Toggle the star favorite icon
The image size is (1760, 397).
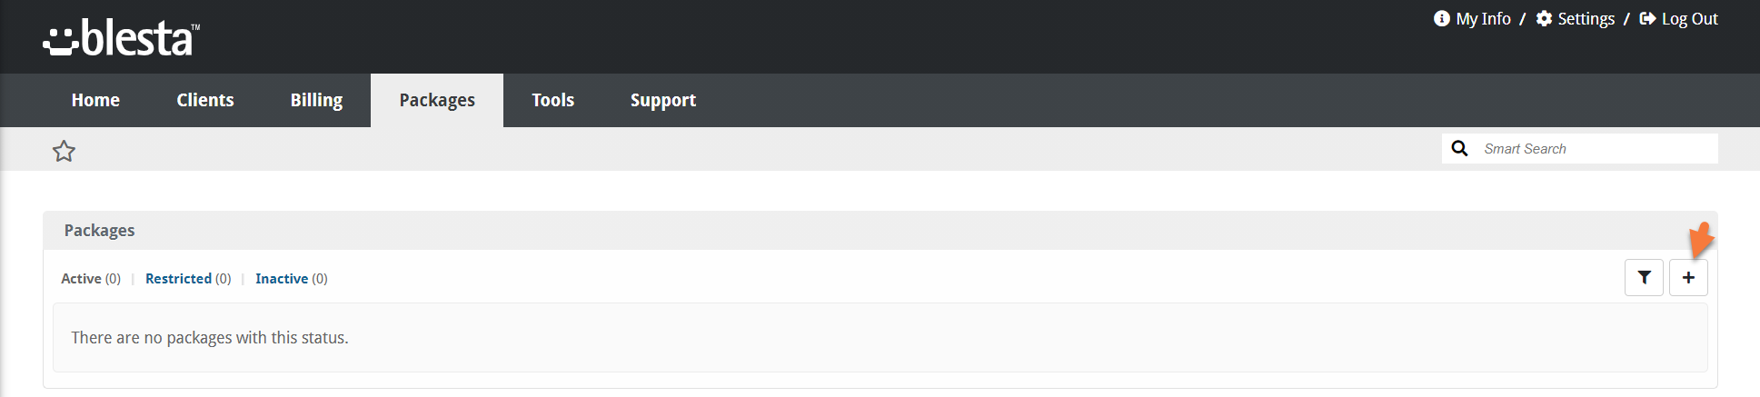pos(64,151)
